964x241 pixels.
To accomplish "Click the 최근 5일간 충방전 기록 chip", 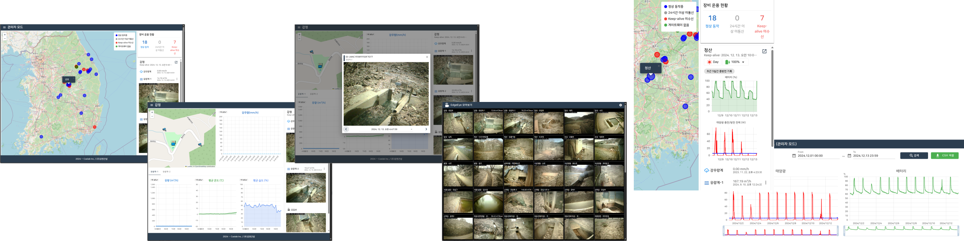I will point(719,71).
